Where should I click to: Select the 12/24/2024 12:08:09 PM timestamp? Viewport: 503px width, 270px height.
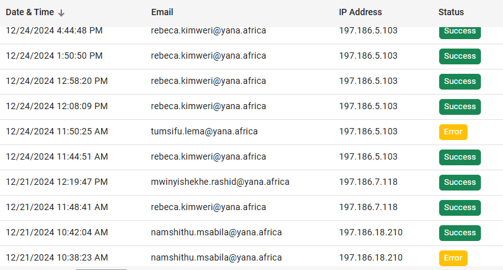pos(57,106)
